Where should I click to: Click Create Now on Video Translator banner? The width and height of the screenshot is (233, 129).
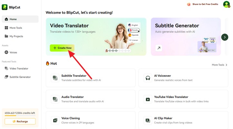pos(62,48)
